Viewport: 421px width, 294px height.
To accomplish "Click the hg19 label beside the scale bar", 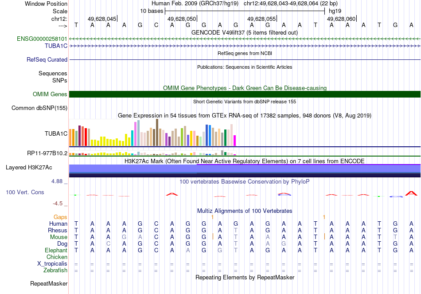I will click(335, 11).
